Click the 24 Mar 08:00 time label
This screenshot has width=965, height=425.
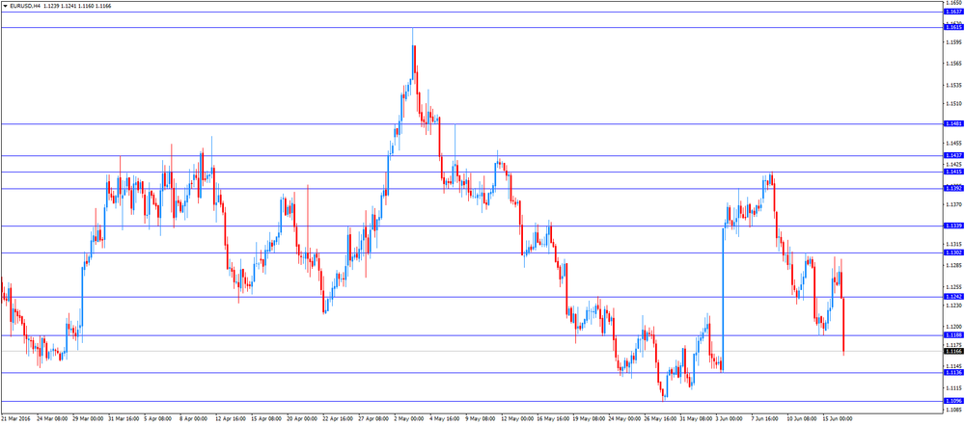coord(52,418)
